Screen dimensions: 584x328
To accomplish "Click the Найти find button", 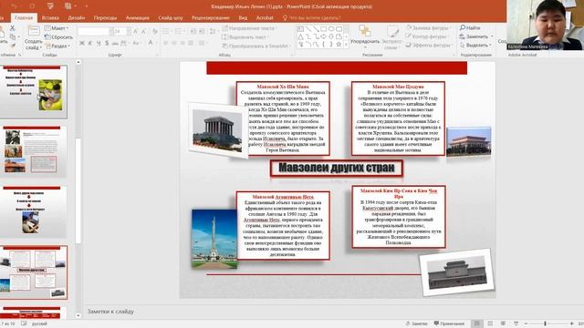I will 470,28.
